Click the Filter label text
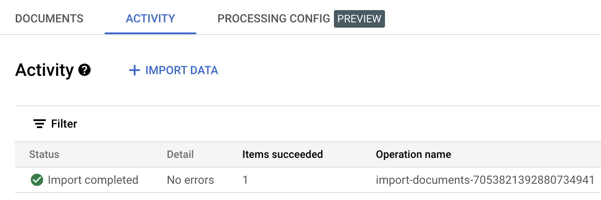This screenshot has height=200, width=601. (64, 124)
